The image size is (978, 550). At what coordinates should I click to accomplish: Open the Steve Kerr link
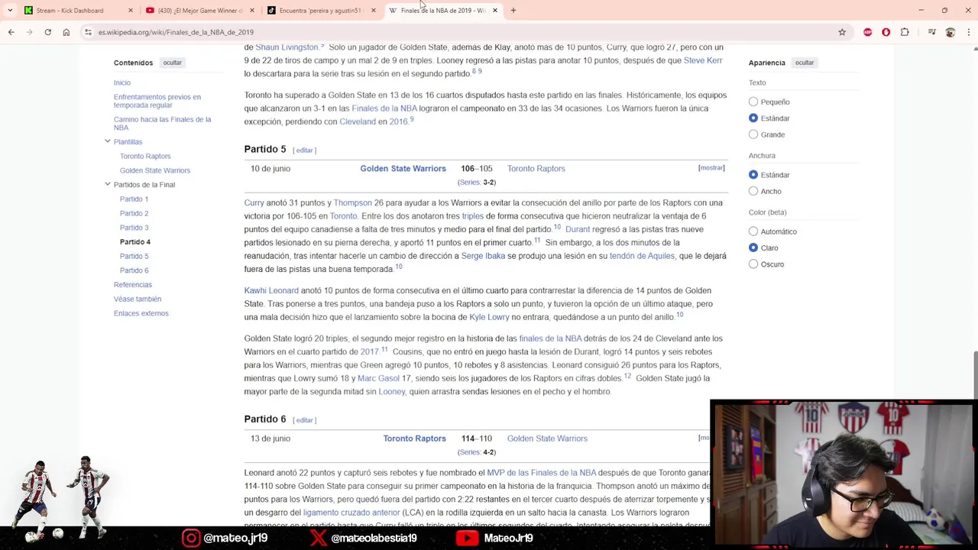(x=703, y=60)
